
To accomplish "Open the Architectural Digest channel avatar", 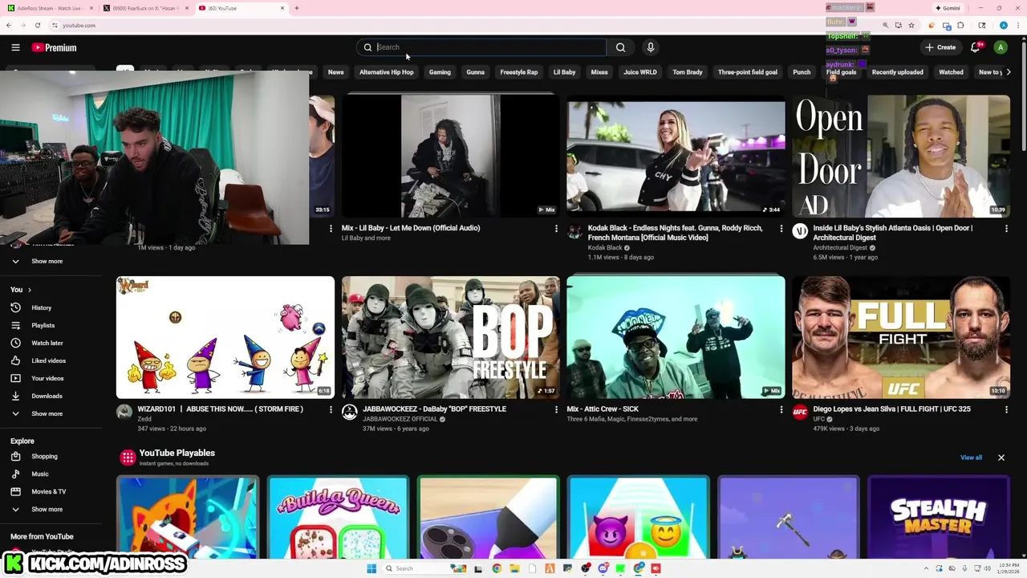I will pyautogui.click(x=800, y=232).
